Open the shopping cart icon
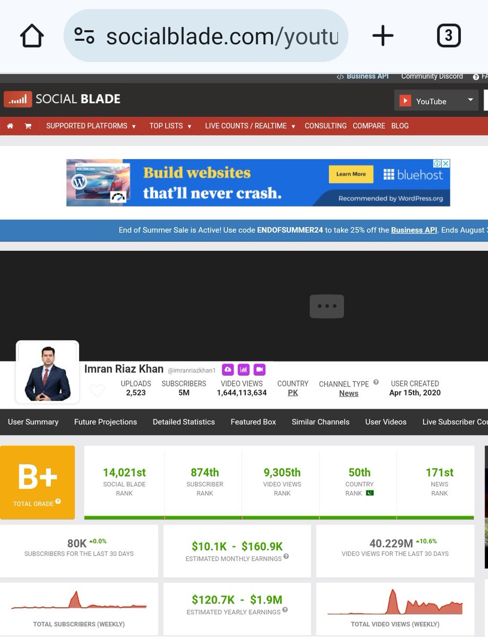The image size is (488, 637). (28, 126)
